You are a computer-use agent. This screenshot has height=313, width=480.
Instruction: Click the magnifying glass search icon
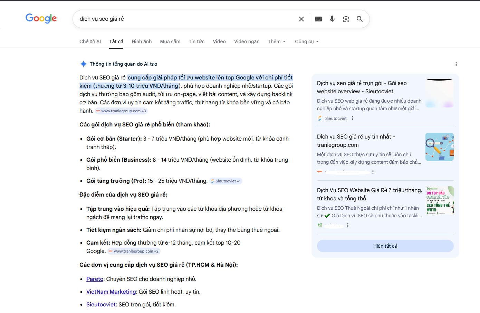(359, 19)
